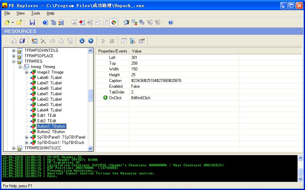The height and width of the screenshot is (190, 305).
Task: Expand the SpTBXPanel1: TSpTBXPanel node
Action: [x=26, y=137]
